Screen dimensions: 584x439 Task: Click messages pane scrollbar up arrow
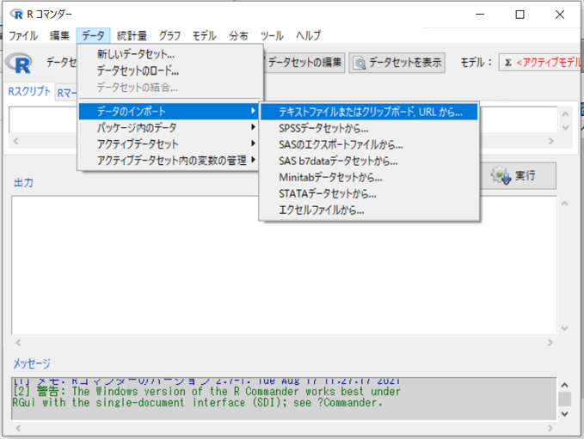click(564, 385)
